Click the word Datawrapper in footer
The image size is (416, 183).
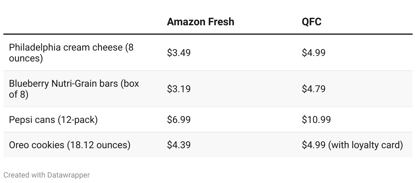[69, 175]
